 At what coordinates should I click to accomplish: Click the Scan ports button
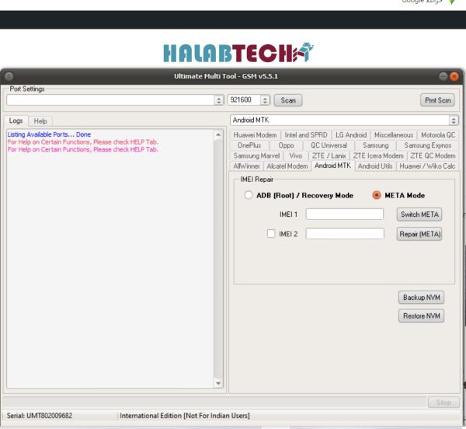pos(287,100)
